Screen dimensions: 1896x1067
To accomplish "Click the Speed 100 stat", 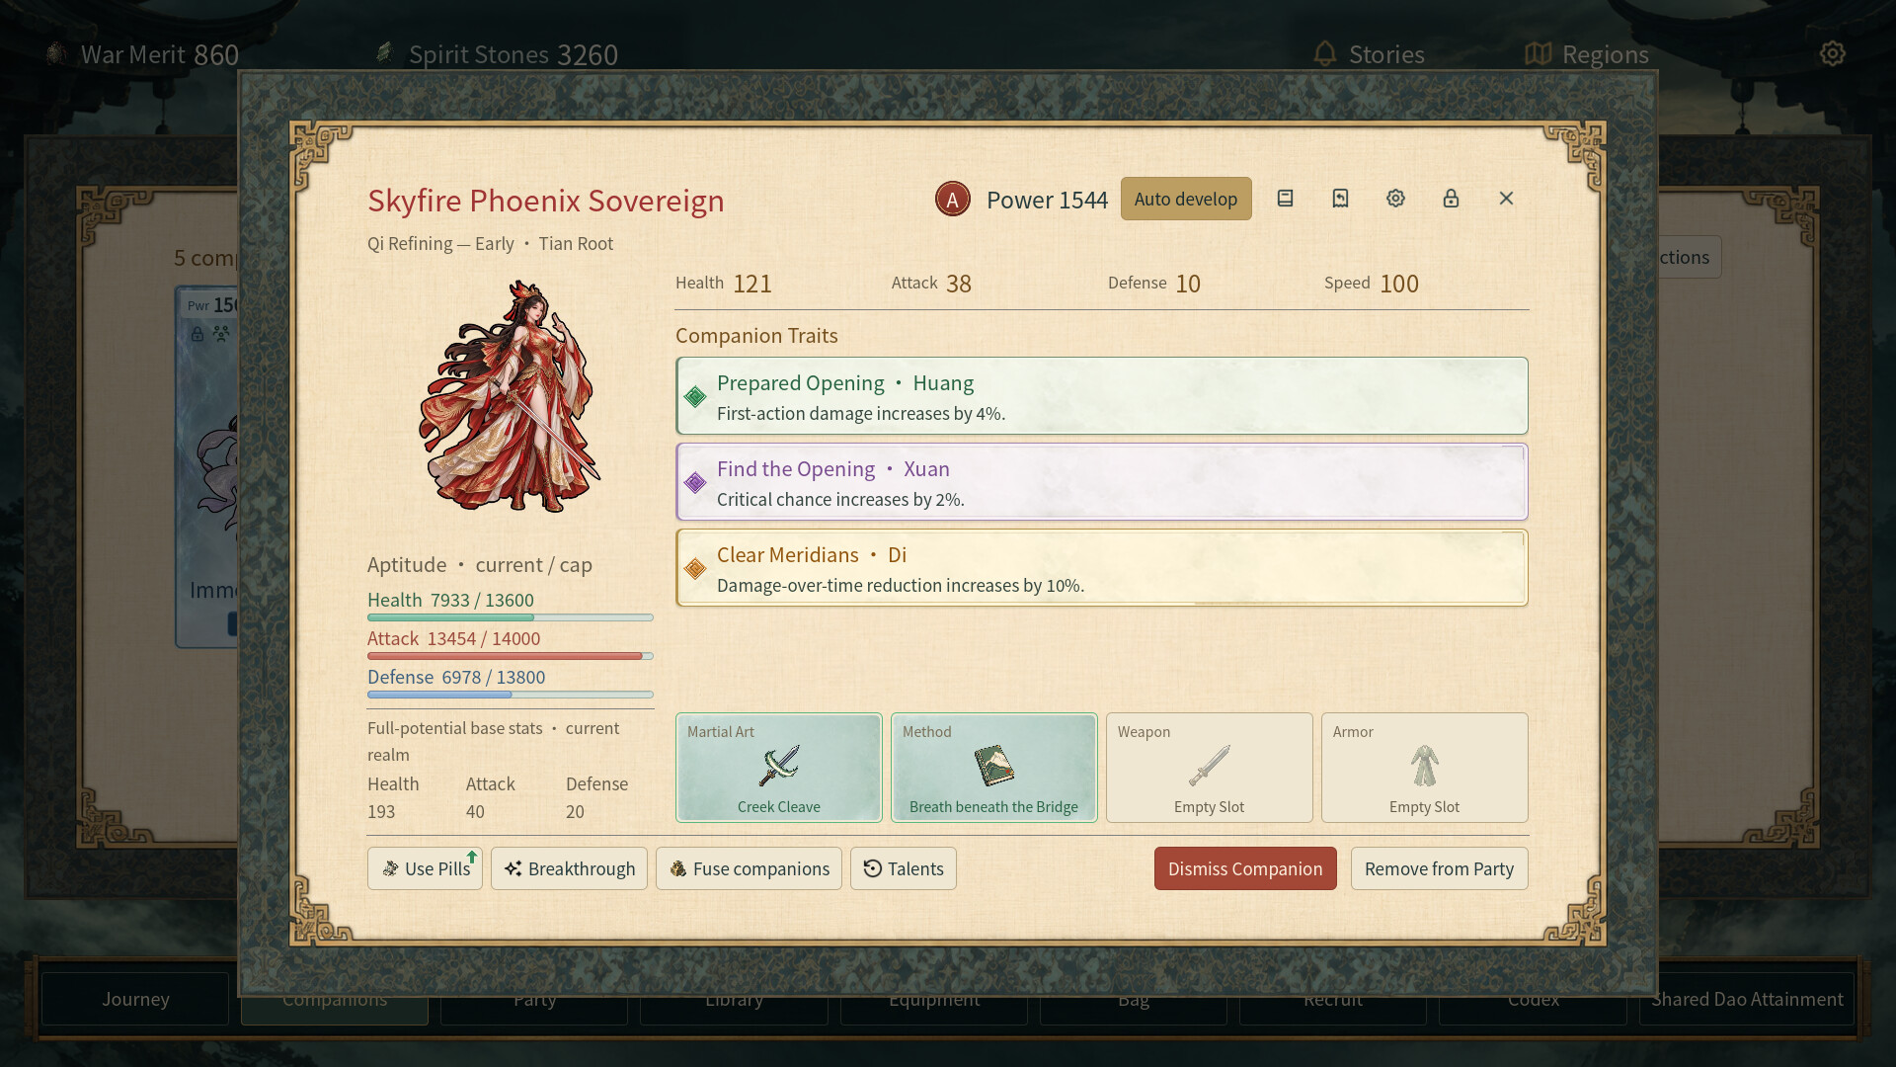I will click(x=1372, y=284).
